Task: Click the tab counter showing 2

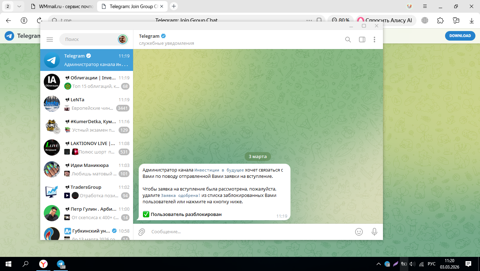Action: click(8, 6)
